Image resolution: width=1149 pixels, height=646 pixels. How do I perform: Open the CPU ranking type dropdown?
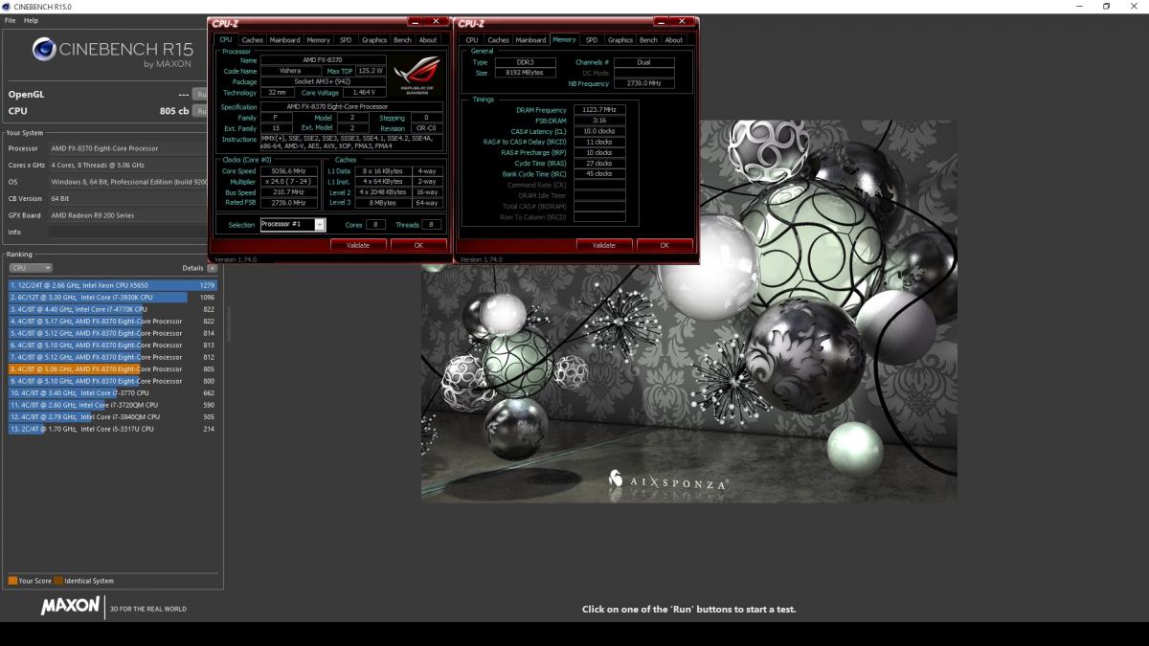(x=31, y=268)
